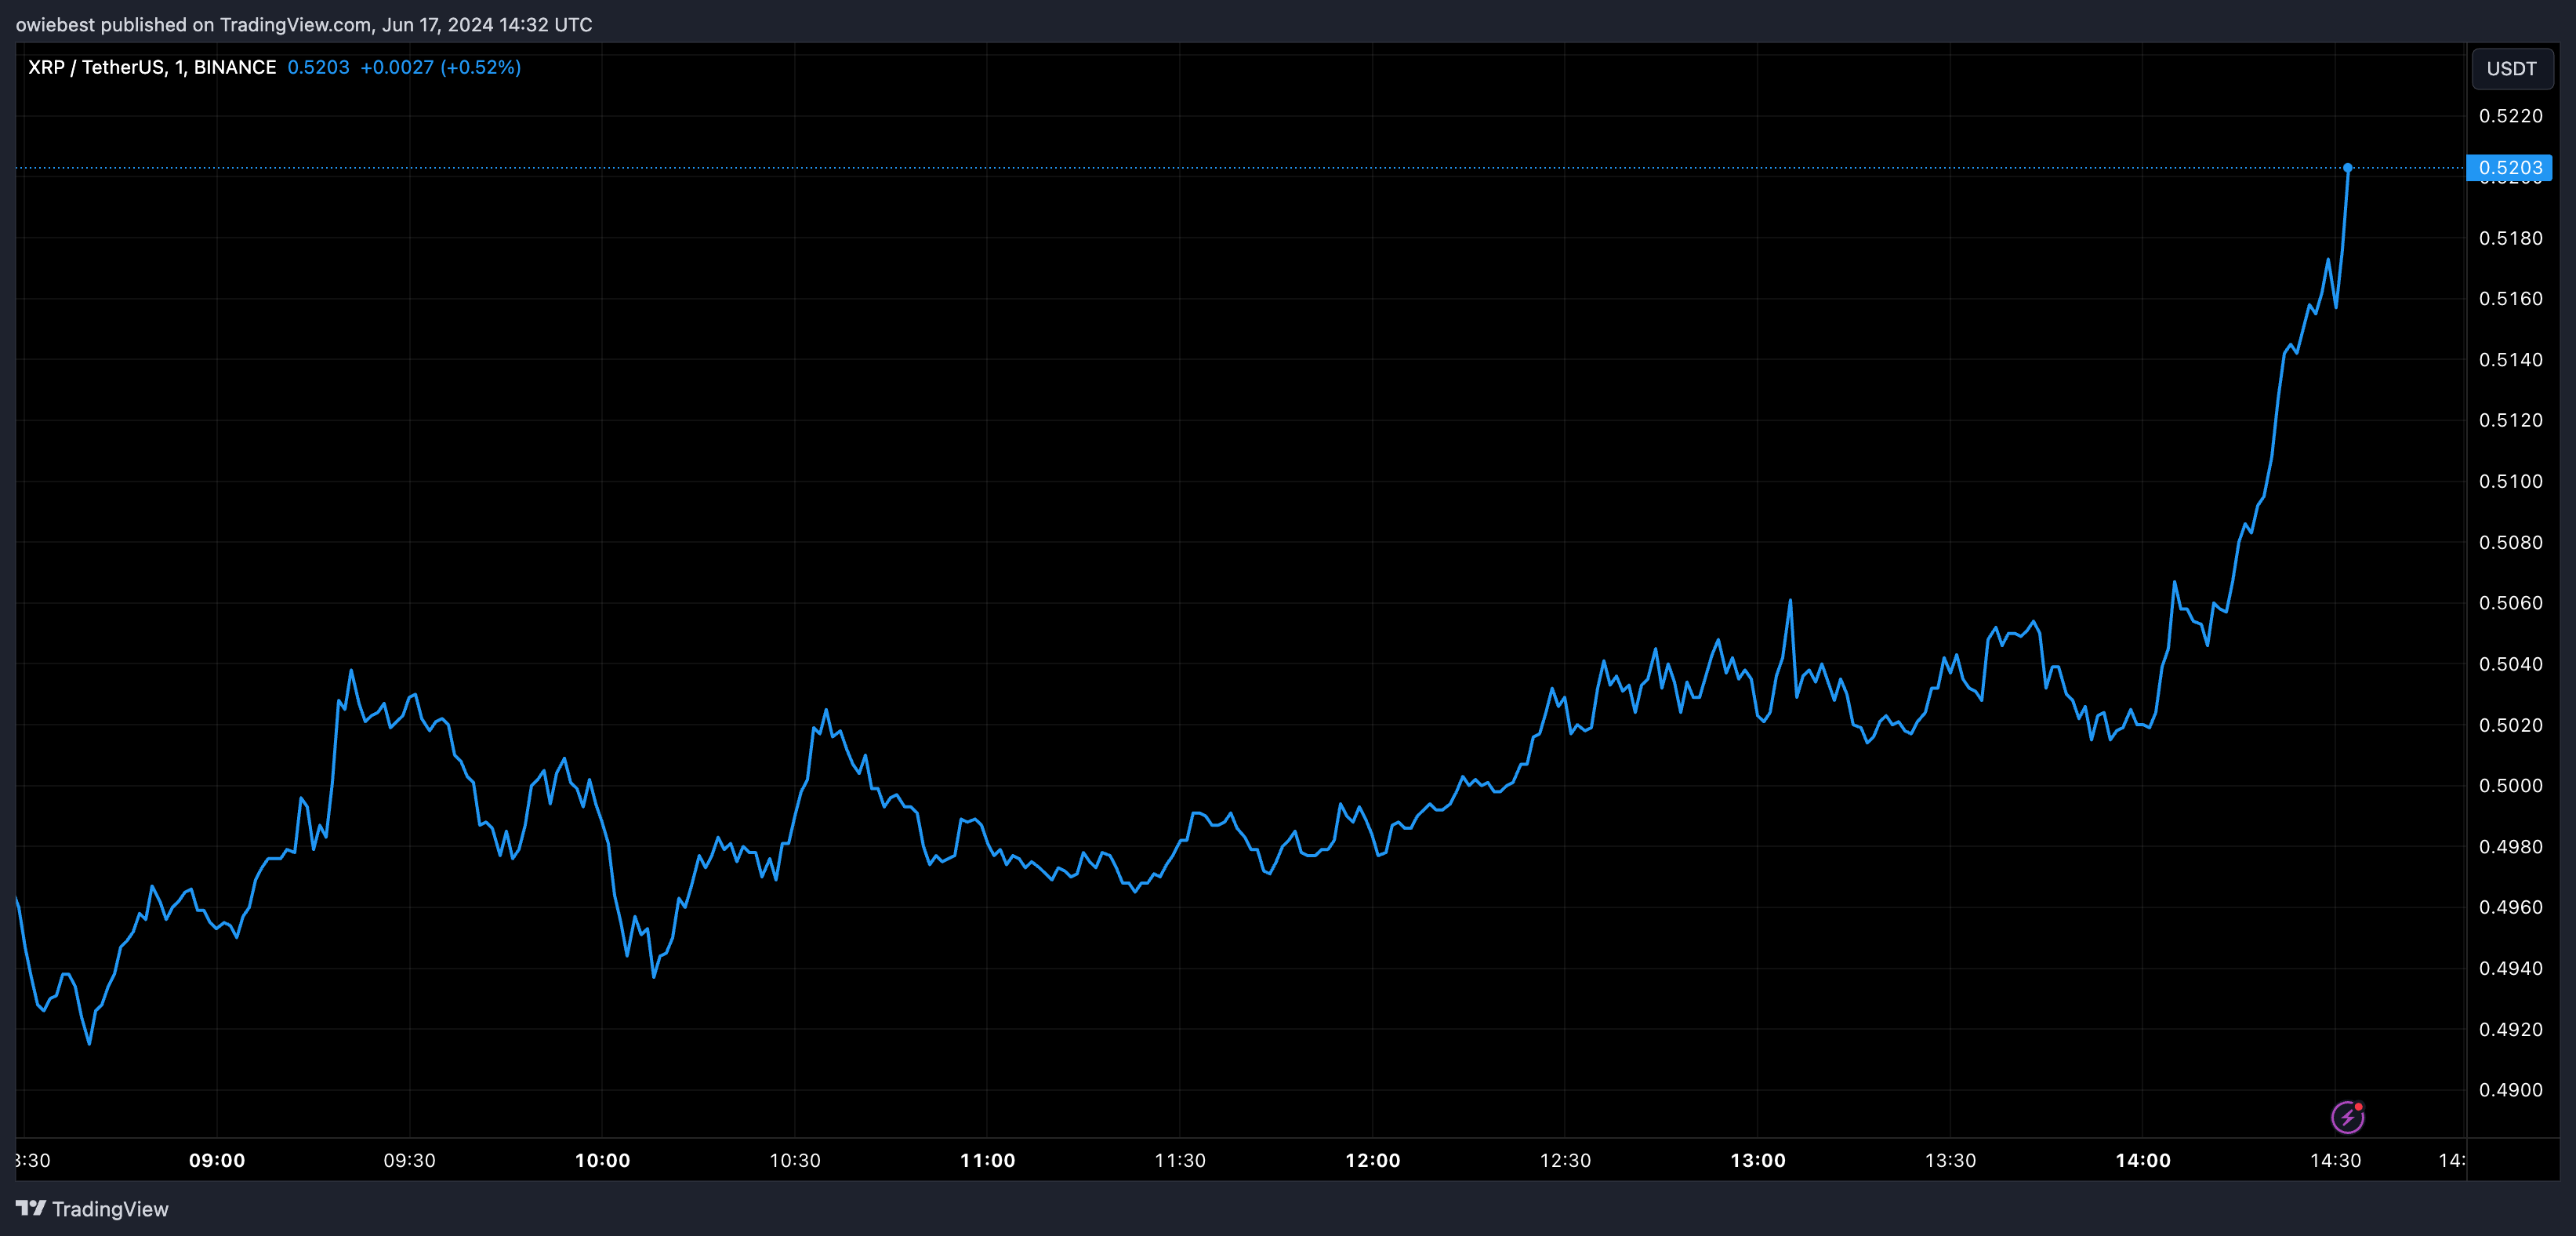Click the 0.5140 price axis label
The image size is (2576, 1236).
pos(2510,359)
